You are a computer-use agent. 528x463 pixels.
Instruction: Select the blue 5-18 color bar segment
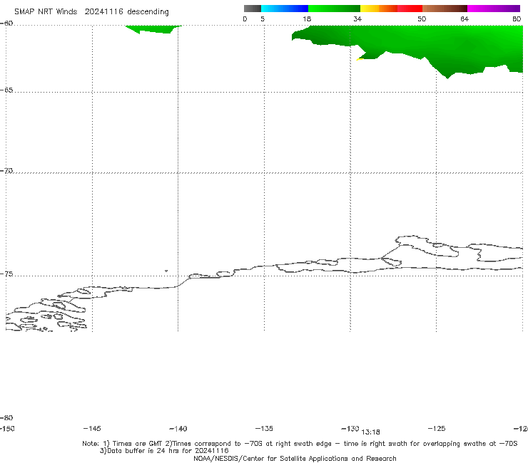[x=285, y=9]
